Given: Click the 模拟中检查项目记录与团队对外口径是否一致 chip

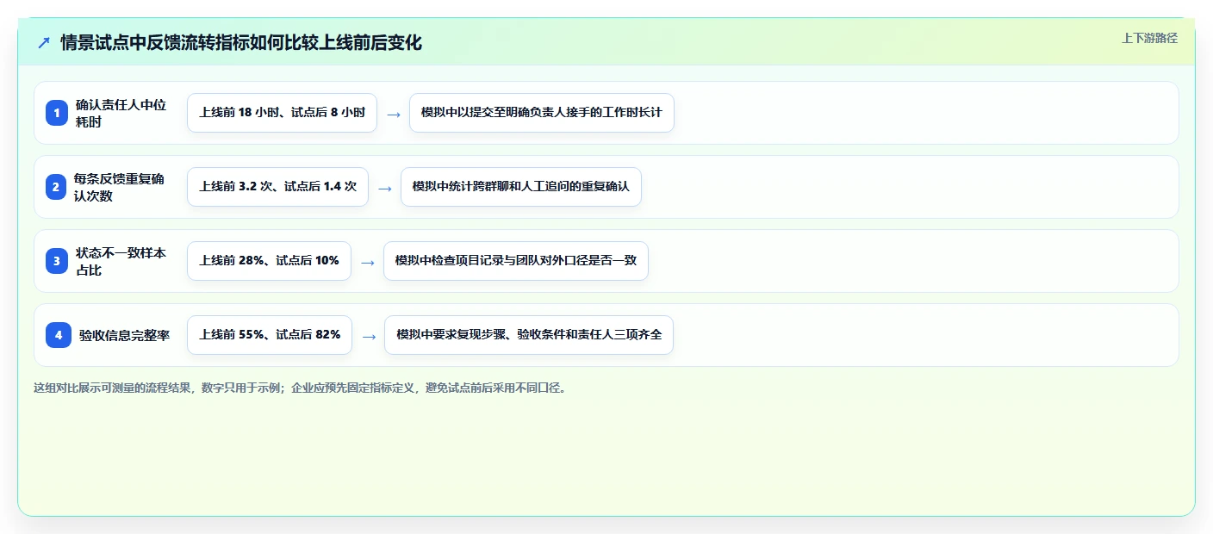Looking at the screenshot, I should tap(516, 261).
